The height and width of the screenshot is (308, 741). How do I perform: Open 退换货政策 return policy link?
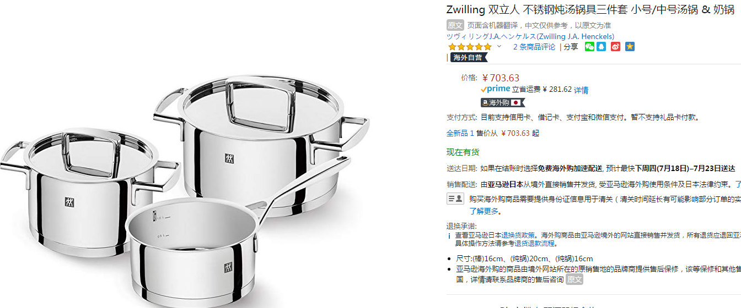pos(518,235)
